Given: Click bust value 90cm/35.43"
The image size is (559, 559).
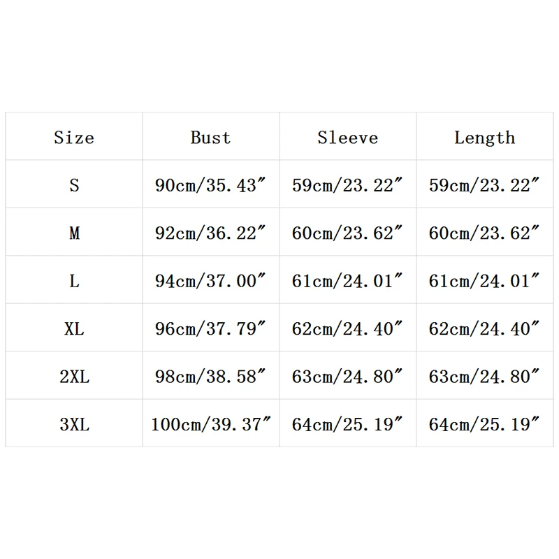Looking at the screenshot, I should 210,185.
